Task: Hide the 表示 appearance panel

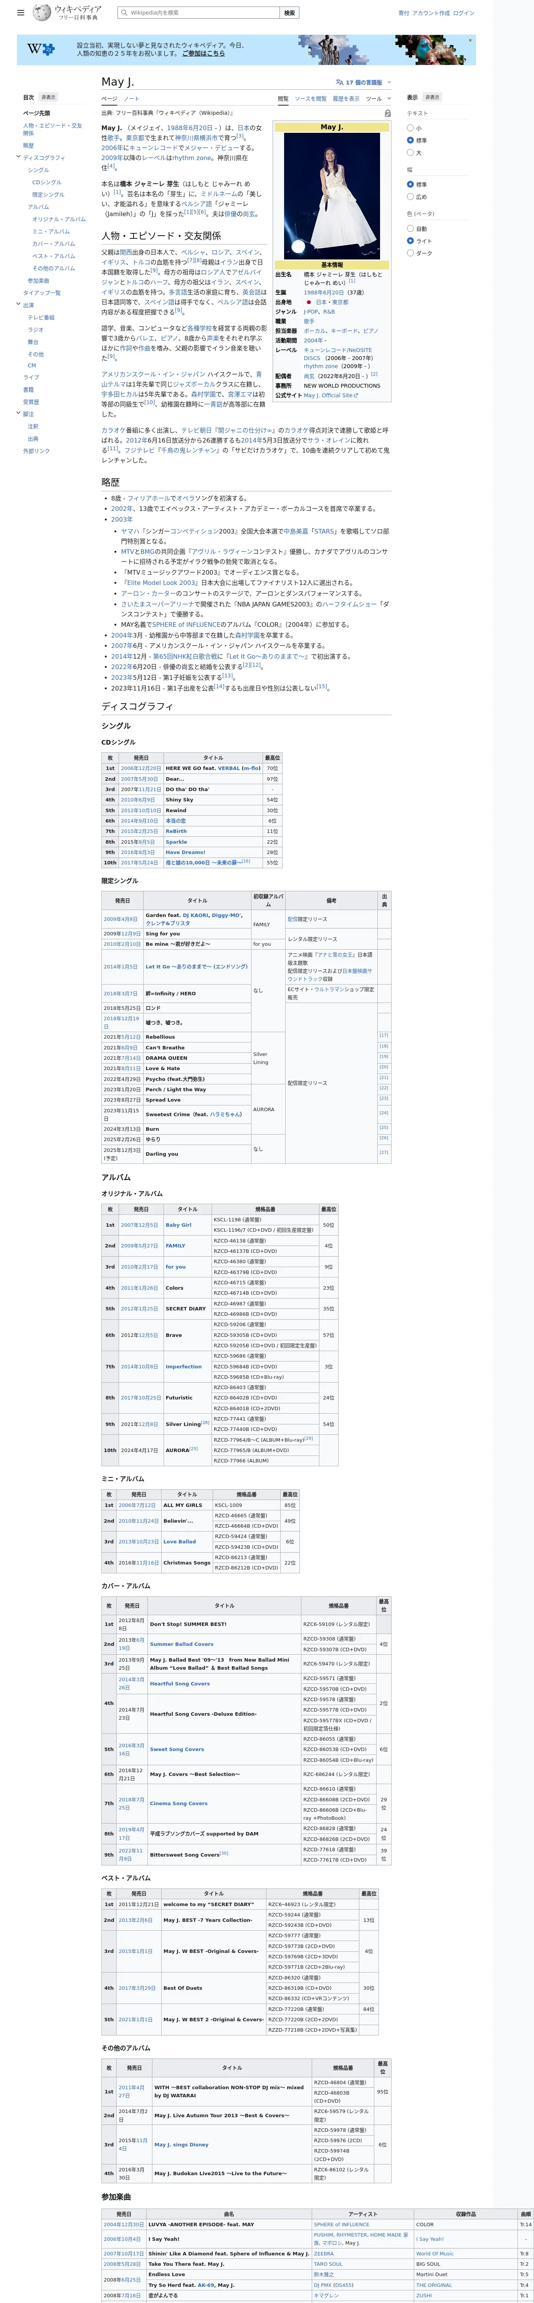Action: (x=432, y=97)
